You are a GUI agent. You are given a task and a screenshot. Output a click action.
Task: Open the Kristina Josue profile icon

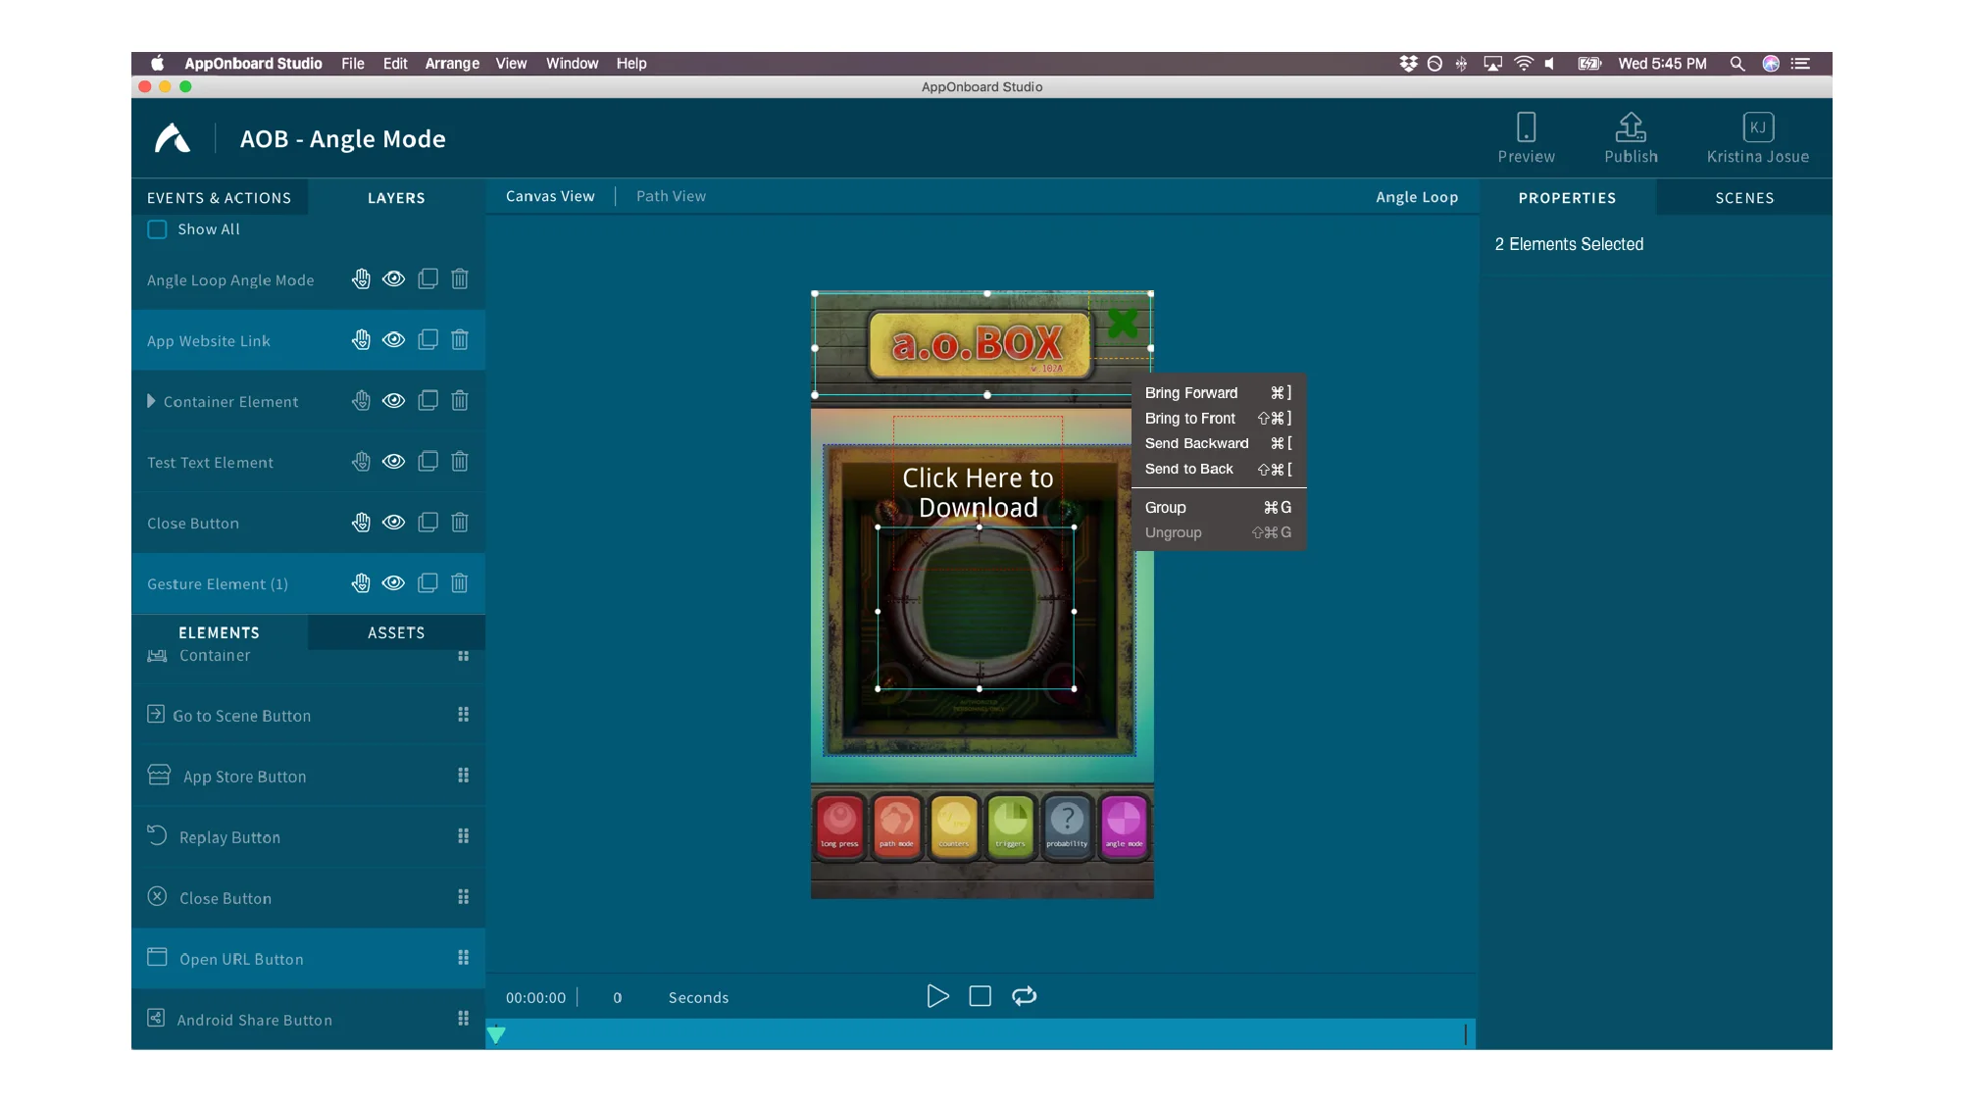[x=1757, y=127]
